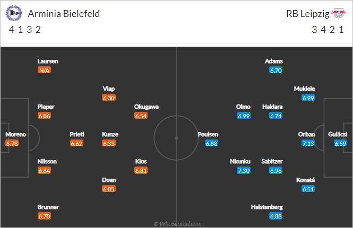Image resolution: width=353 pixels, height=228 pixels.
Task: Click Konaté's 6.51 rating badge
Action: click(308, 189)
